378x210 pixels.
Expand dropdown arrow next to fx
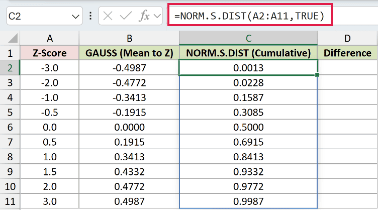[x=157, y=16]
